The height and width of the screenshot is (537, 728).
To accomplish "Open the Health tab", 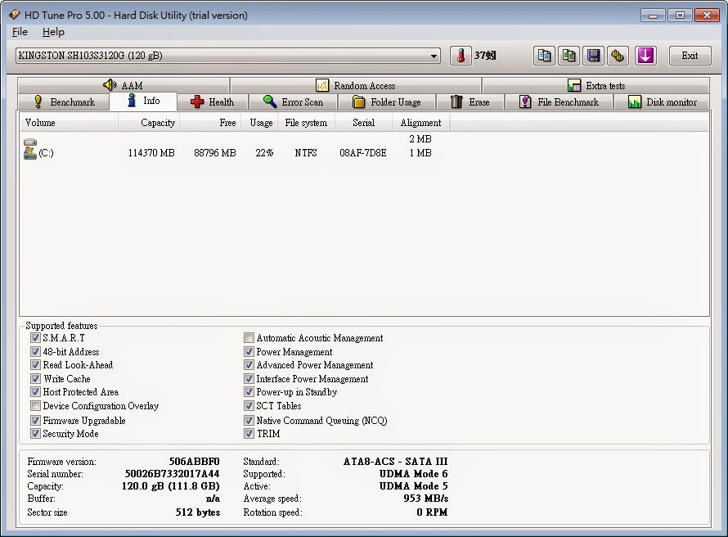I will click(213, 102).
